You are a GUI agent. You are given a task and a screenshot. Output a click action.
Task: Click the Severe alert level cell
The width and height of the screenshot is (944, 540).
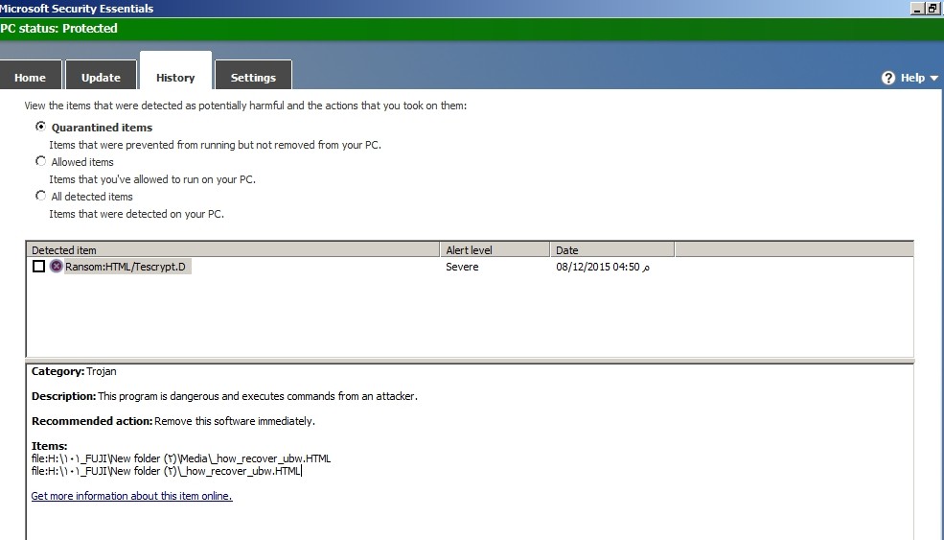coord(462,267)
